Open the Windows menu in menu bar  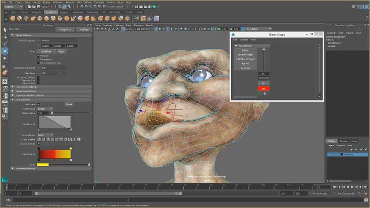click(58, 2)
